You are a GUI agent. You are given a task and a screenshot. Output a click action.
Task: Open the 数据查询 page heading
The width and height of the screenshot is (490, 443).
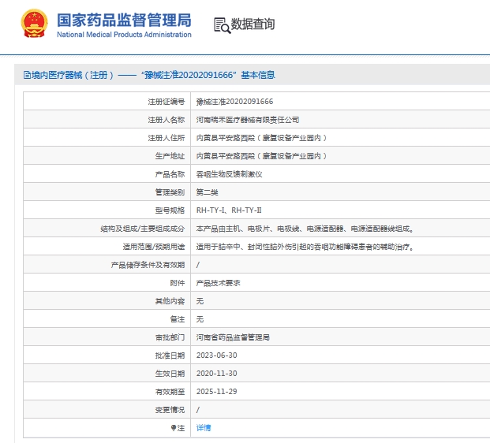[252, 24]
